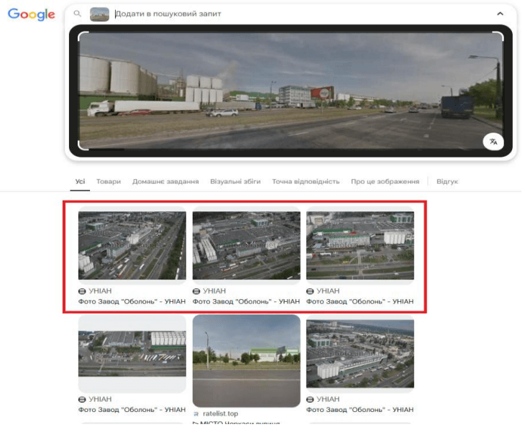Open middle top-row 'Фото Завод "Оболонь"' title link
The image size is (530, 427).
click(x=247, y=301)
